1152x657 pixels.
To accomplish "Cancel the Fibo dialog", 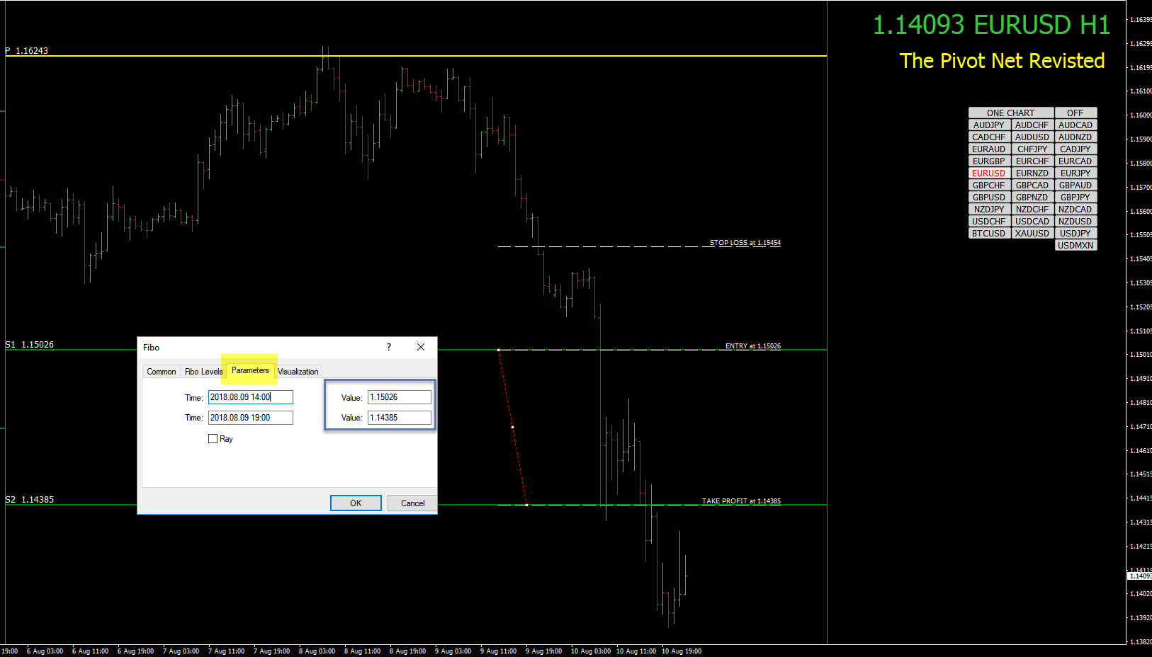I will [x=412, y=503].
